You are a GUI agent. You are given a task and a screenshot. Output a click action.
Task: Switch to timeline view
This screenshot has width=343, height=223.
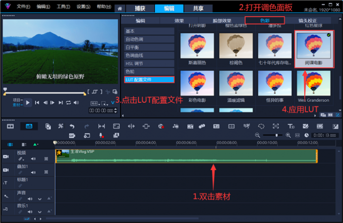tap(29, 126)
